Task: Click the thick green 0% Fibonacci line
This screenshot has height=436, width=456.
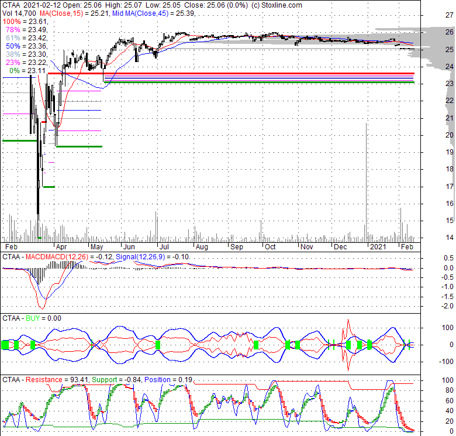Action: click(259, 83)
